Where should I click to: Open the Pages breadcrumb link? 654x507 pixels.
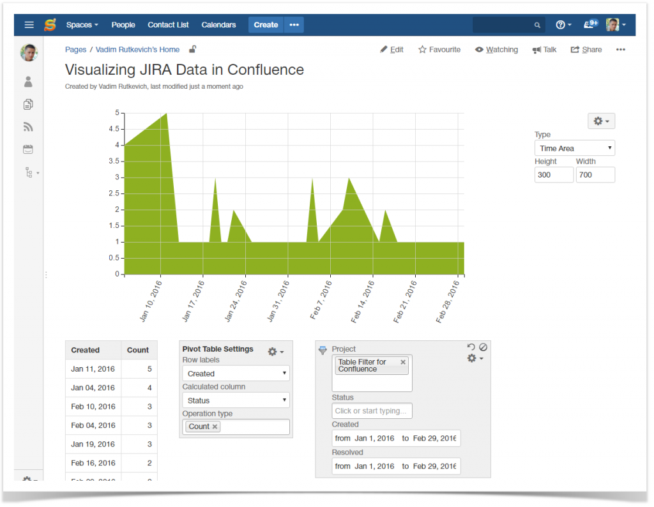pyautogui.click(x=75, y=49)
